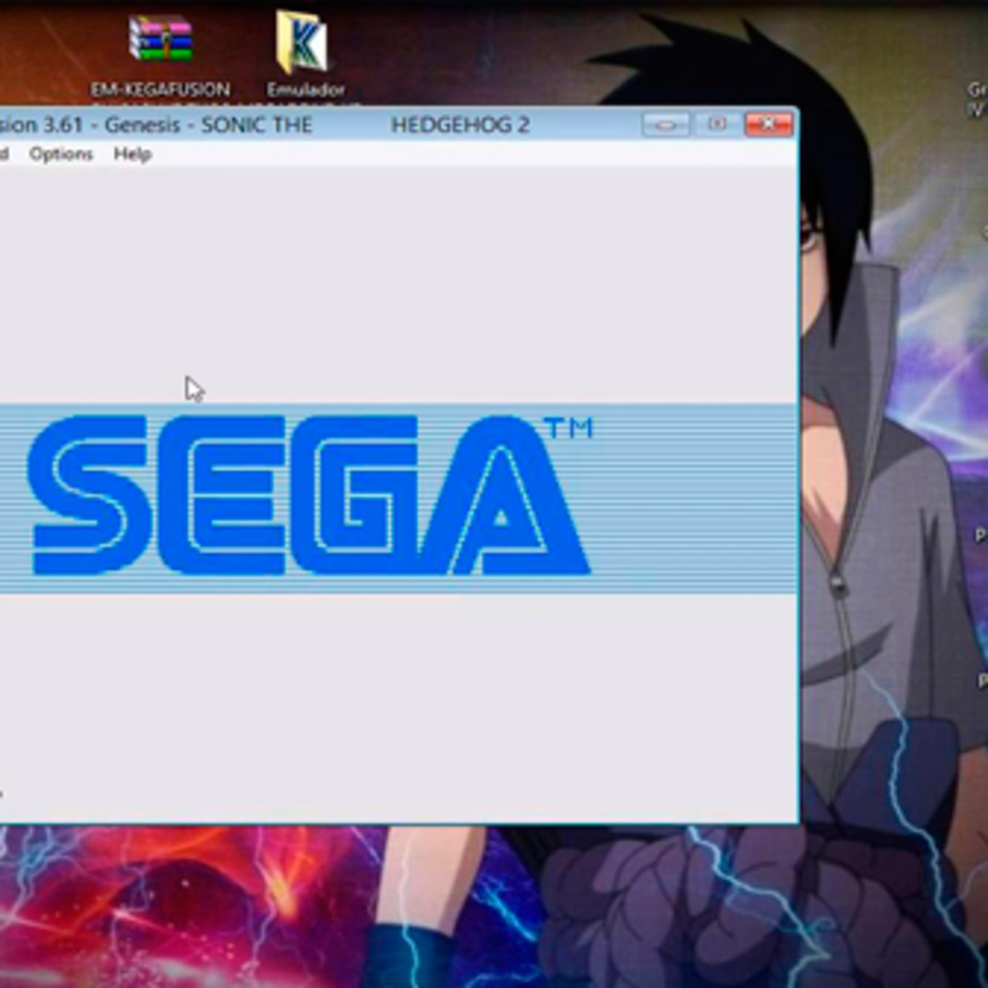This screenshot has height=988, width=988.
Task: Select the upper cut-off 'P' desktop label
Action: 980,535
